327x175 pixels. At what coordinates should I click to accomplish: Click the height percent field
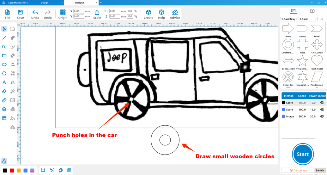point(130,16)
